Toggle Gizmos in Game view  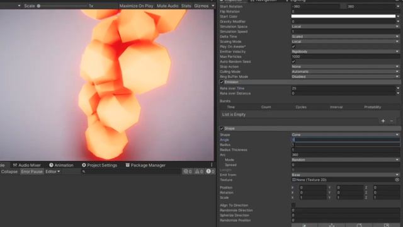tap(201, 6)
